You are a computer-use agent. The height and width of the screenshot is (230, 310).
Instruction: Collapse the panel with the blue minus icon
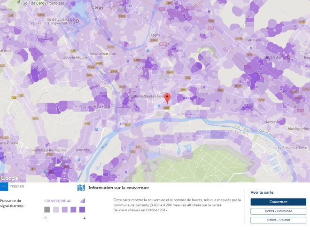(x=4, y=187)
